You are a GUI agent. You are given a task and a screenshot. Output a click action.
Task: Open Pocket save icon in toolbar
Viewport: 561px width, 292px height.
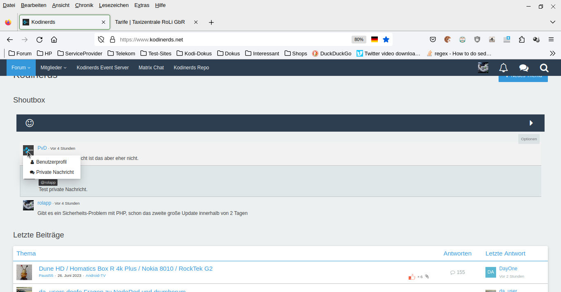(433, 40)
